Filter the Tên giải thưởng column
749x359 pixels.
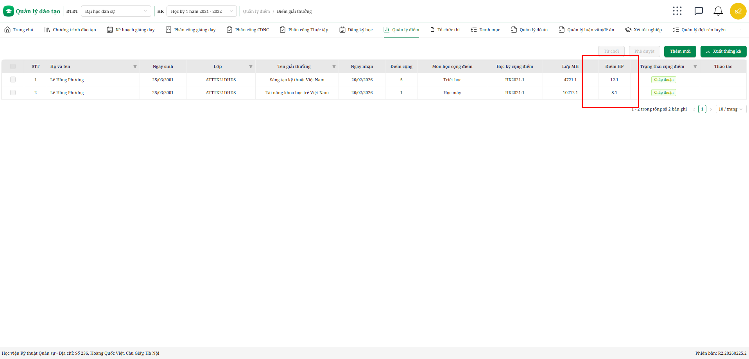[334, 67]
